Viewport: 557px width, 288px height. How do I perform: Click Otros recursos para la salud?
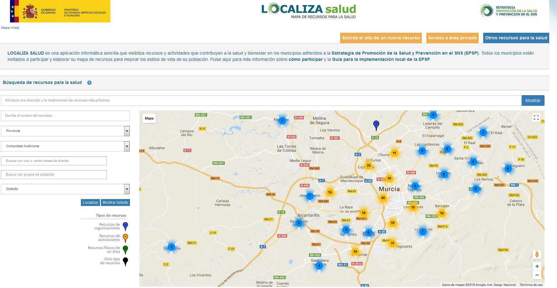coord(516,38)
